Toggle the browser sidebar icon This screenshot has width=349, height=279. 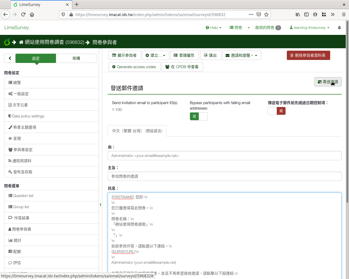point(306,14)
